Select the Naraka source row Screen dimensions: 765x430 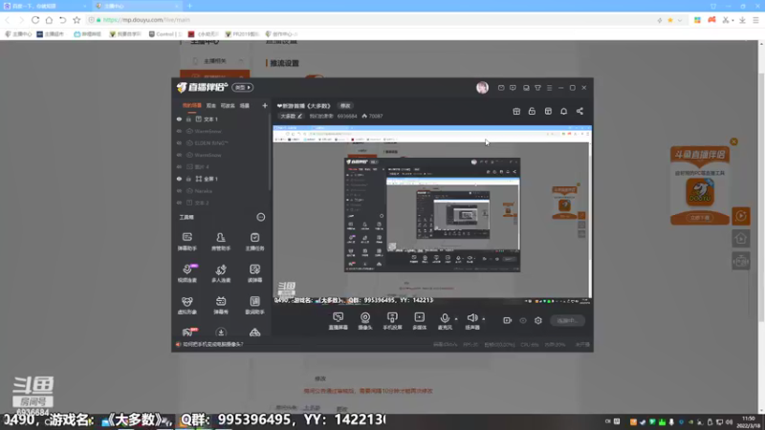222,190
